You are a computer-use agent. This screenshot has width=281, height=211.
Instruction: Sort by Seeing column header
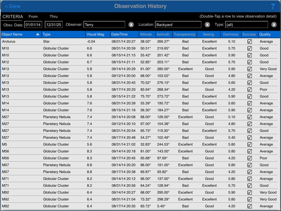coord(208,34)
